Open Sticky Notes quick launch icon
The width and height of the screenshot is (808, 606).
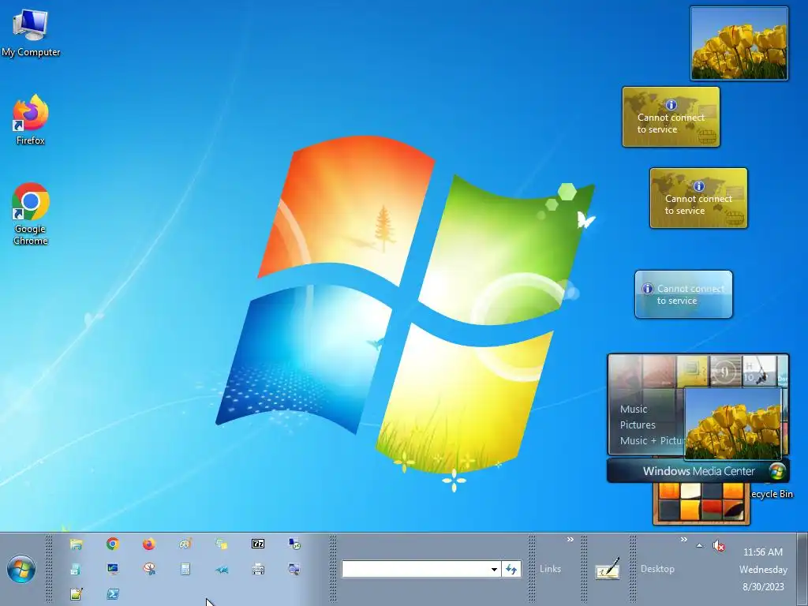click(x=222, y=544)
